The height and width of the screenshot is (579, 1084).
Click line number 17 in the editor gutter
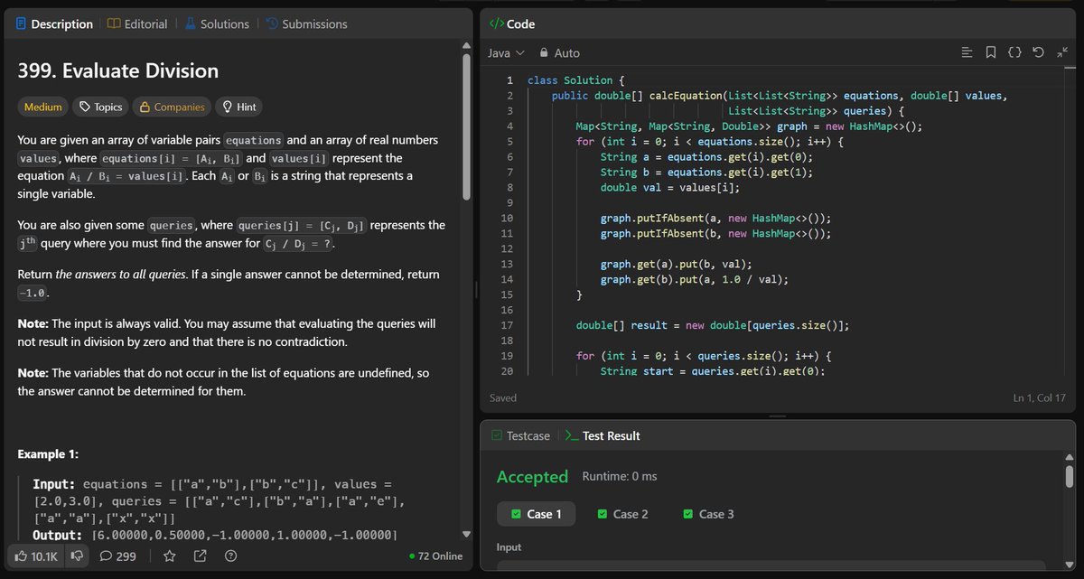click(x=506, y=325)
